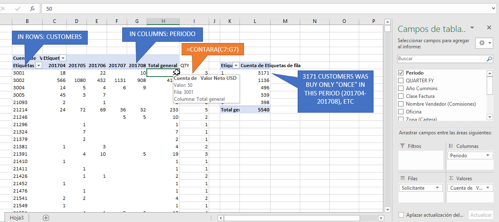
Task: Click the search magnifier icon
Action: (489, 59)
